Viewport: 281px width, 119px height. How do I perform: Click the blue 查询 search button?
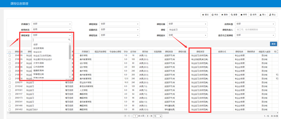(273, 44)
